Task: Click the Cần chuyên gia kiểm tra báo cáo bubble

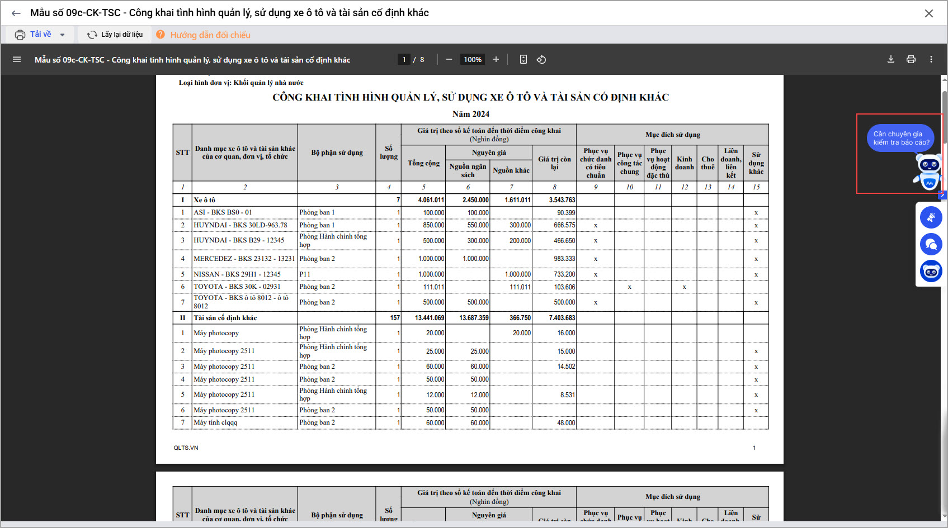Action: click(x=900, y=138)
